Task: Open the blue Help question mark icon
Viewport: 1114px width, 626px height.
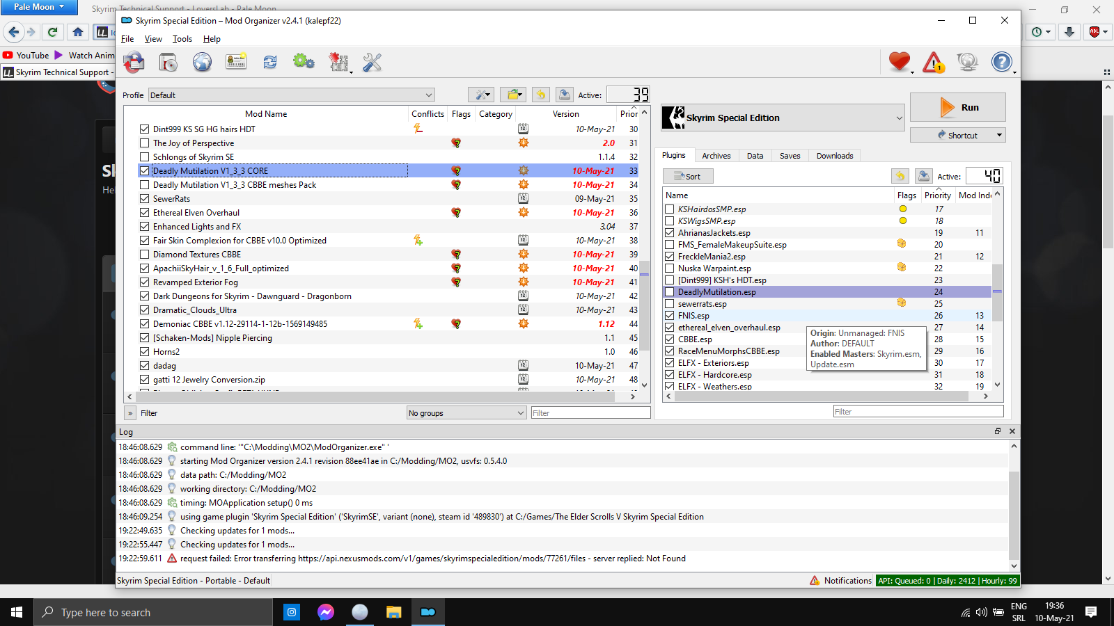Action: tap(1001, 63)
